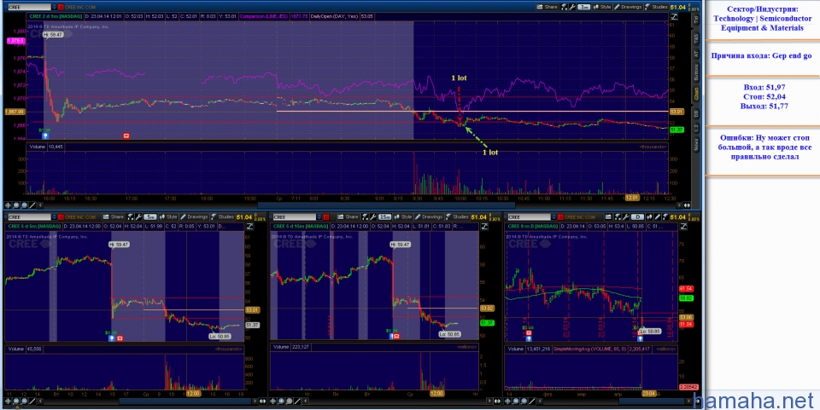Open the News side tab

coord(695,143)
